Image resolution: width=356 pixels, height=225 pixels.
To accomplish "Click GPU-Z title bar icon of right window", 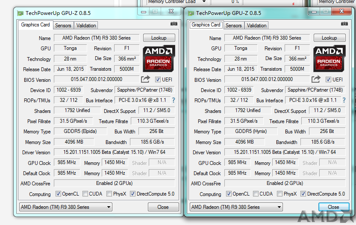I will point(191,13).
